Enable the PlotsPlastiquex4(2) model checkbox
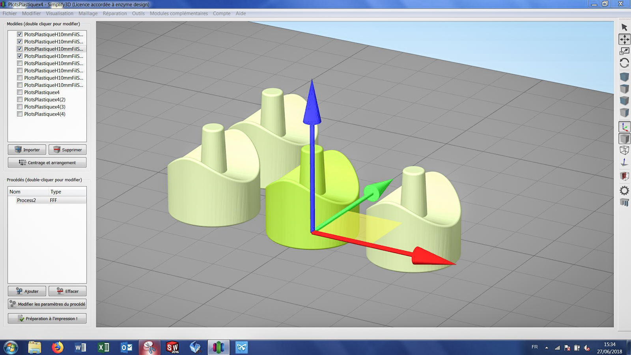 click(20, 99)
